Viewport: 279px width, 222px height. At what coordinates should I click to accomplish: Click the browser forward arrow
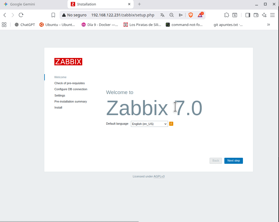coord(13,15)
